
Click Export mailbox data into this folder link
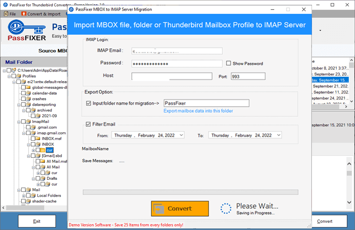pos(198,111)
